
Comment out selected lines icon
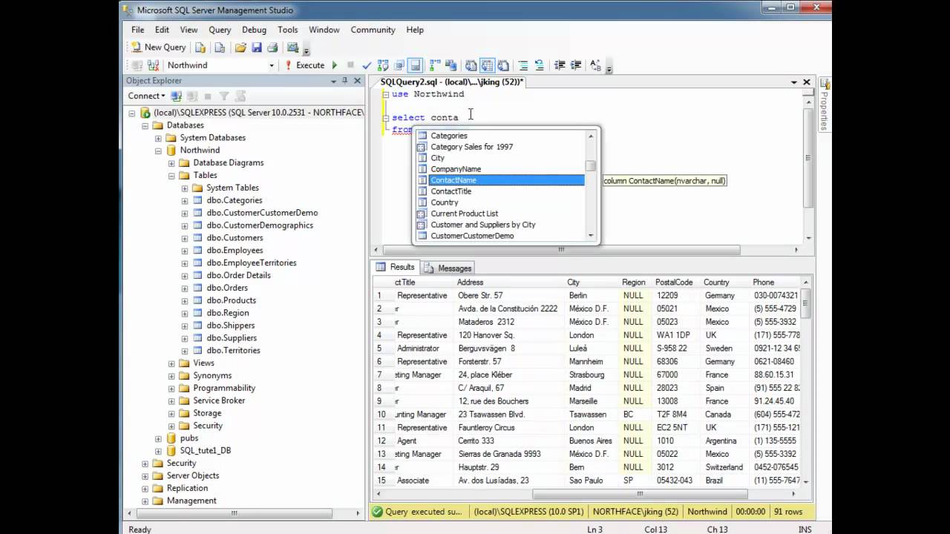524,65
